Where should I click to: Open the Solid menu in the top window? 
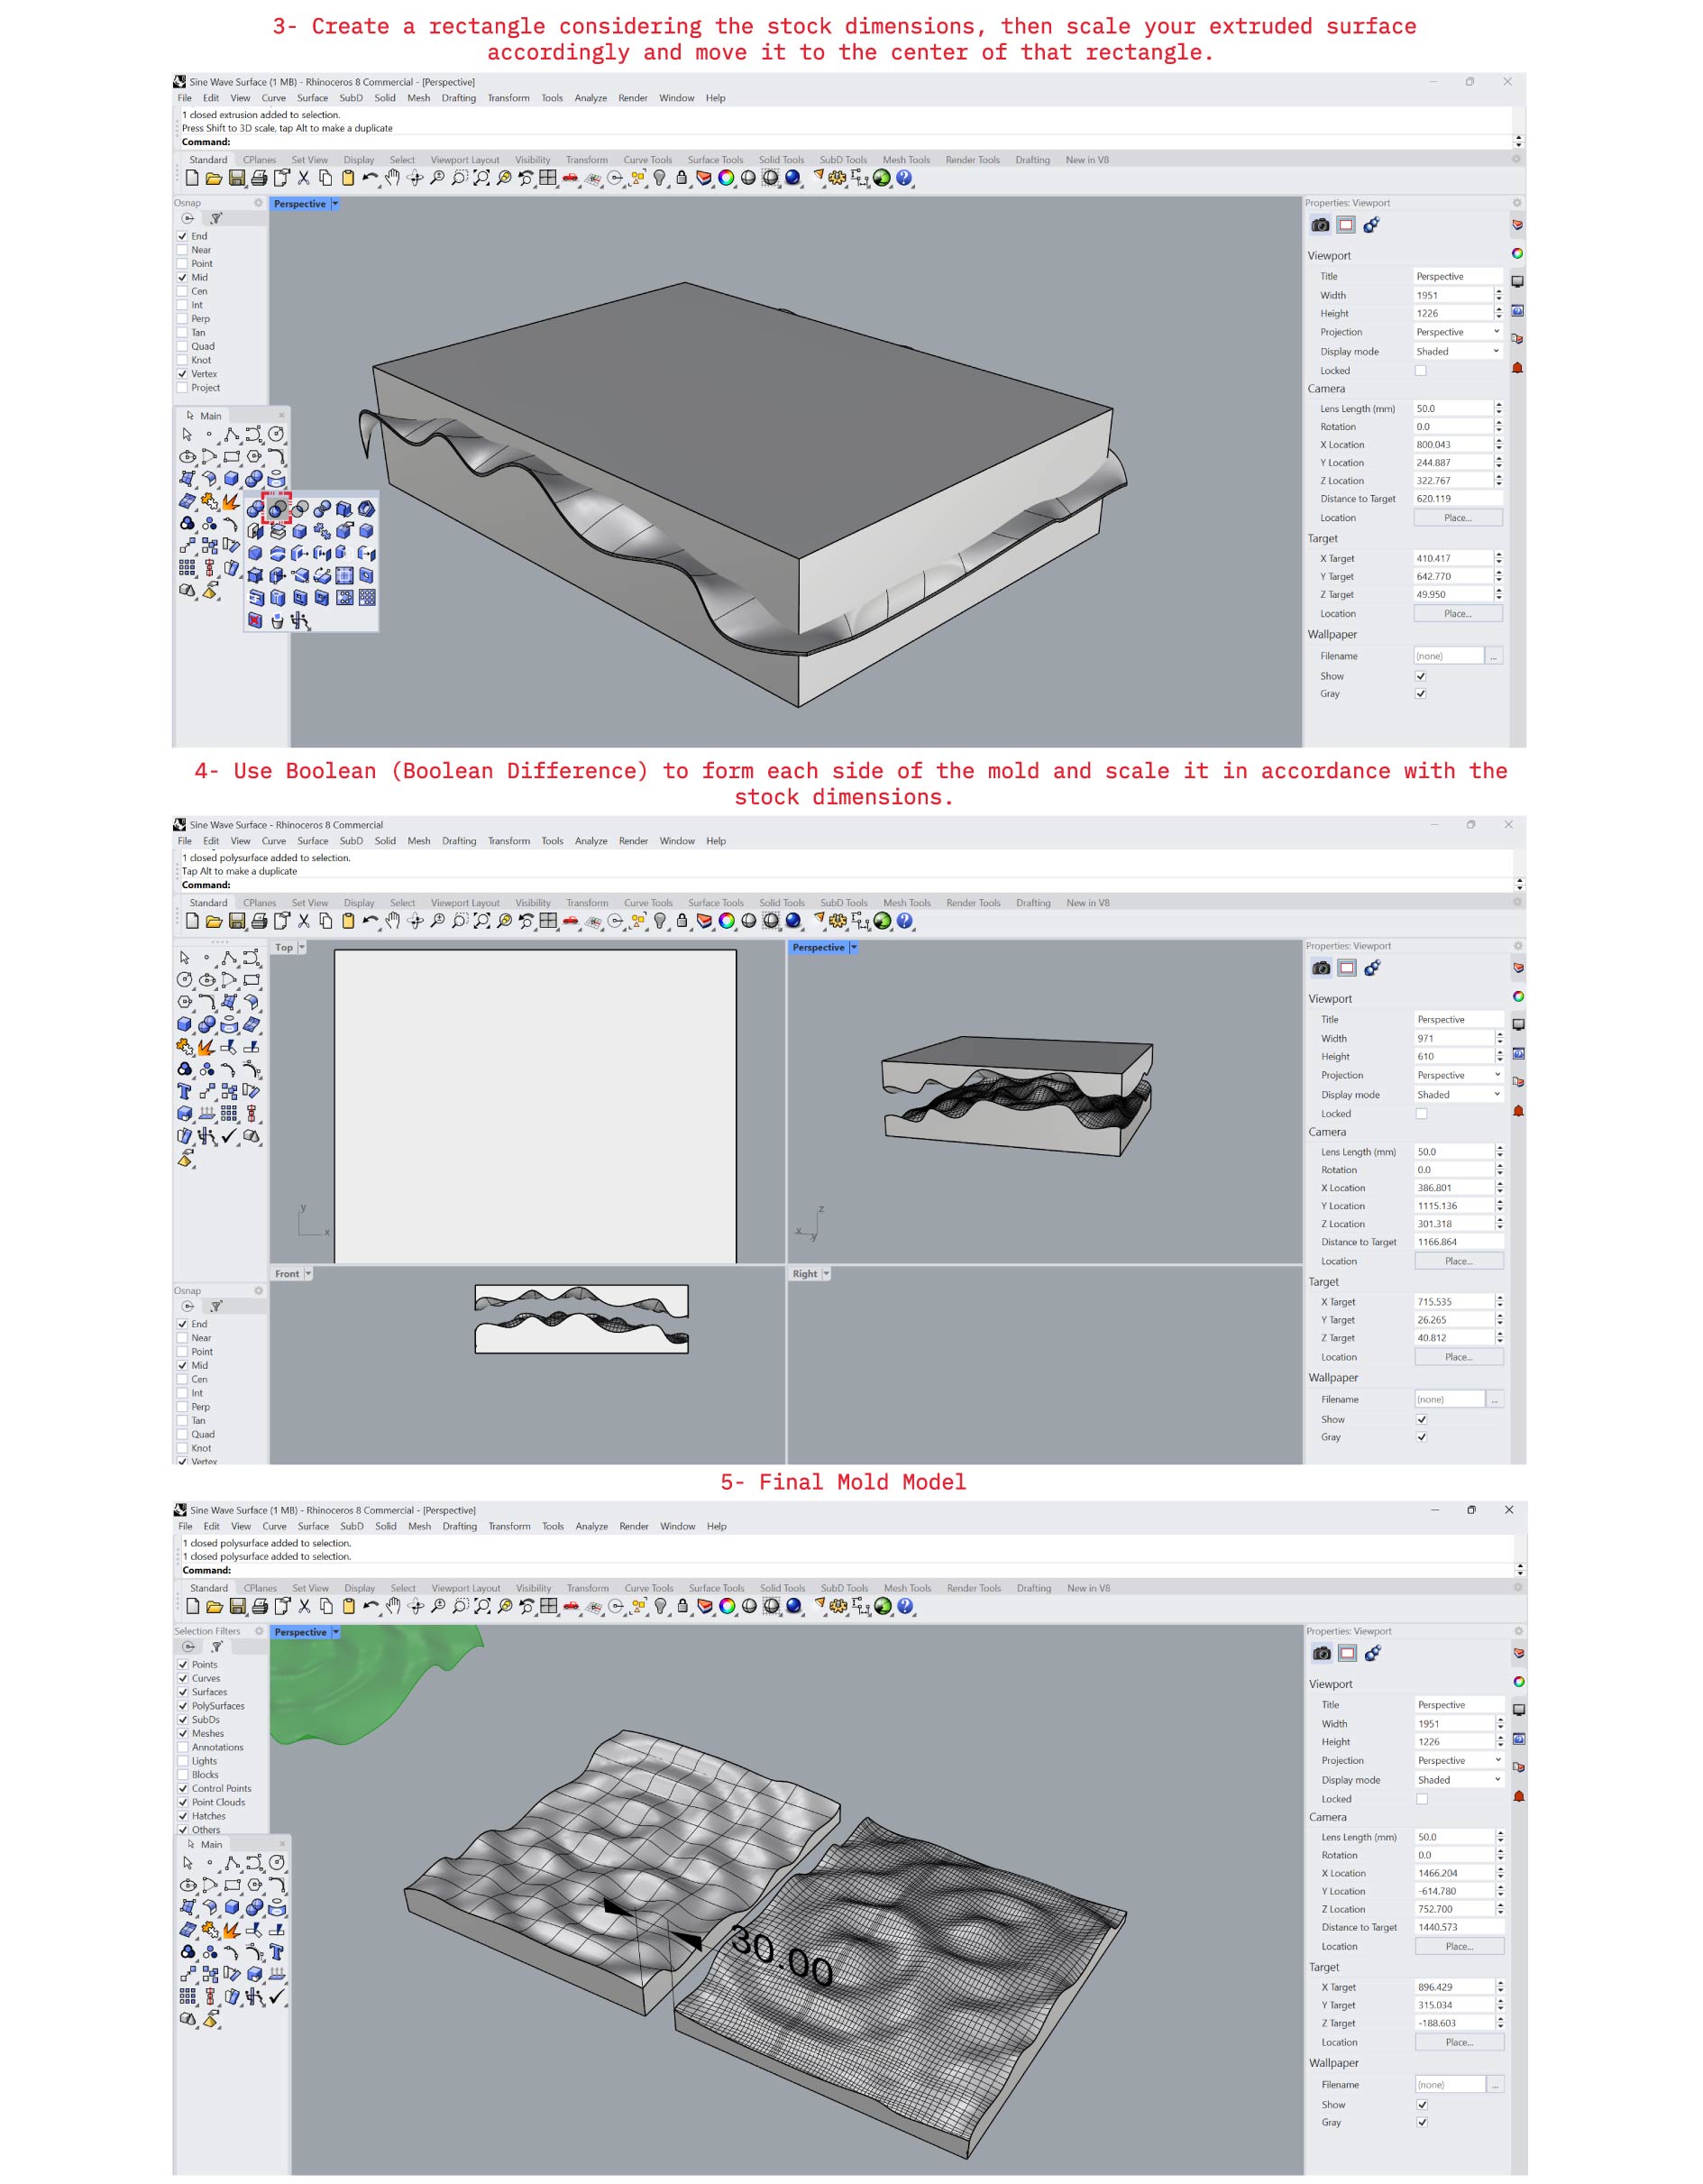pos(385,98)
